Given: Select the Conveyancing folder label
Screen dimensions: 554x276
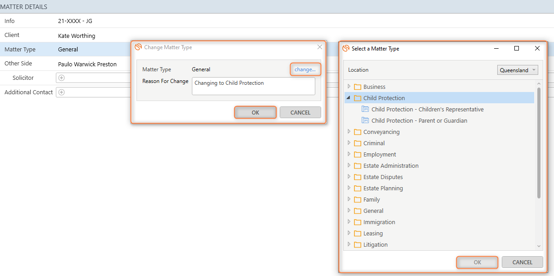Looking at the screenshot, I should pyautogui.click(x=381, y=132).
